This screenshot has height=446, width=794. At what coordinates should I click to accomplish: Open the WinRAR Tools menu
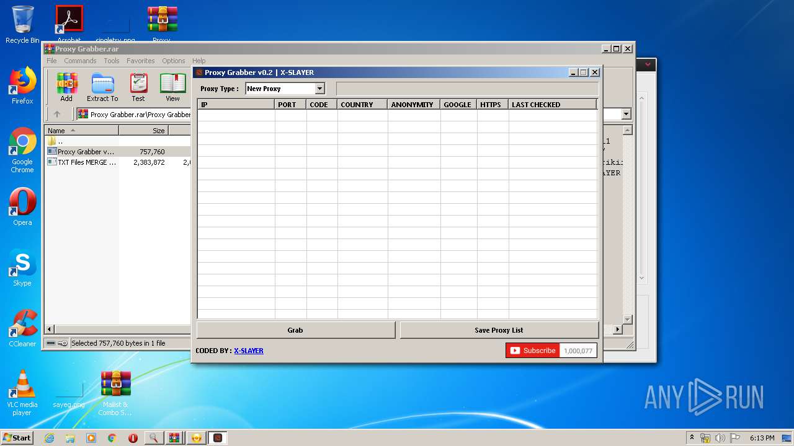click(x=112, y=61)
